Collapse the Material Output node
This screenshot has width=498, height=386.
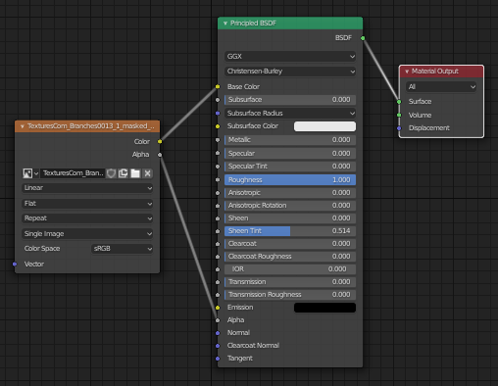point(407,72)
